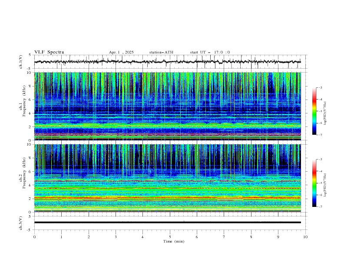
Task: Click time axis tick label "4"
Action: pos(142,237)
